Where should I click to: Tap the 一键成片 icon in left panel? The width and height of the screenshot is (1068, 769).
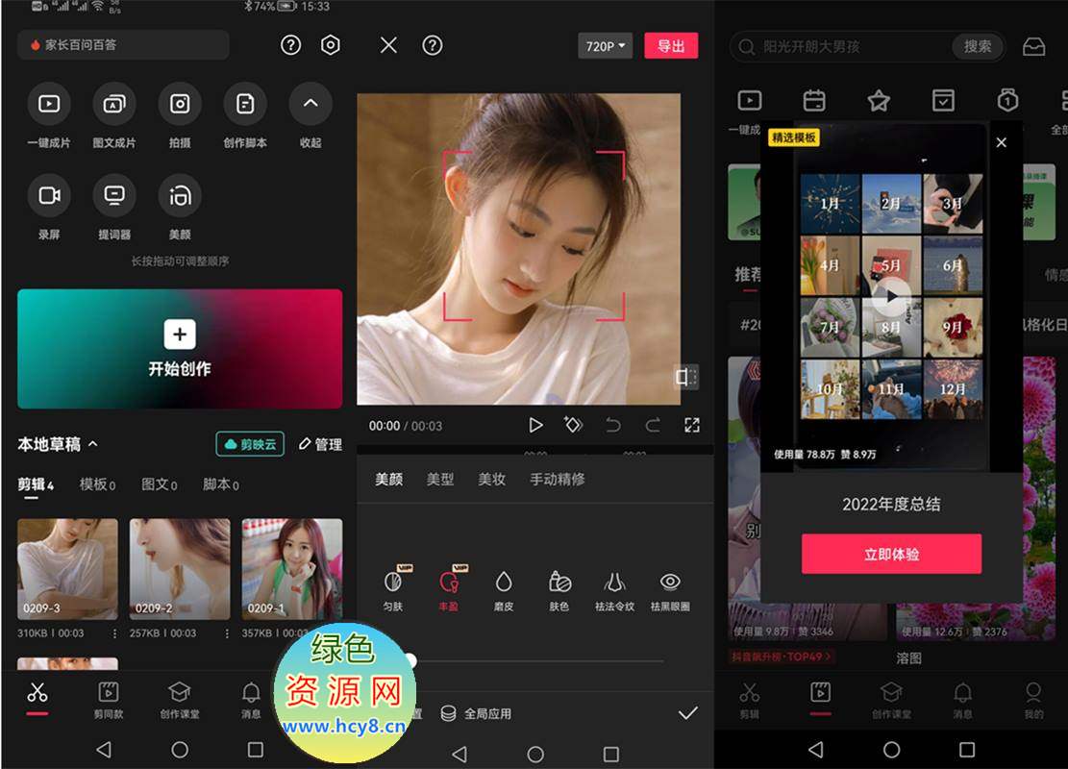49,104
